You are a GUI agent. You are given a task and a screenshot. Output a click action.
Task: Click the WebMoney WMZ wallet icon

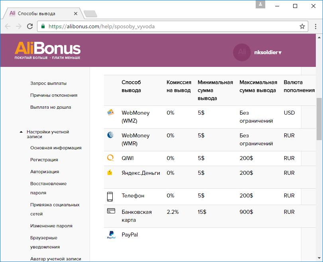(x=111, y=112)
